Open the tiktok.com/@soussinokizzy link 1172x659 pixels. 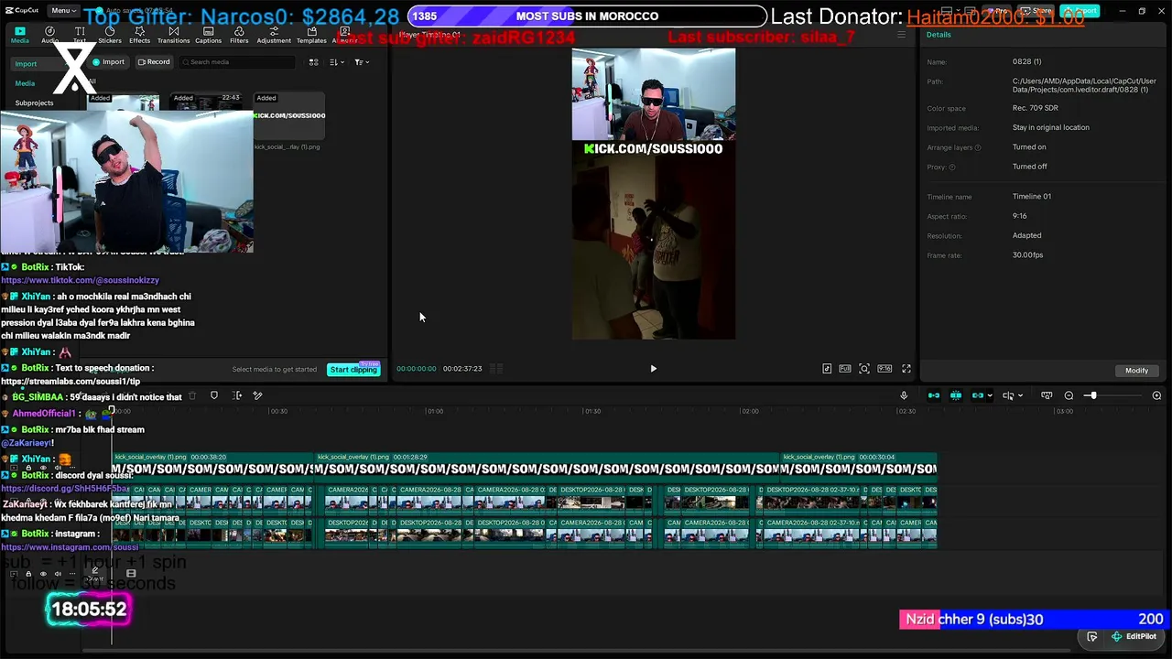(x=80, y=280)
